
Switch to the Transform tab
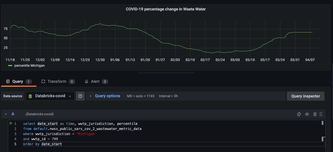pos(57,81)
